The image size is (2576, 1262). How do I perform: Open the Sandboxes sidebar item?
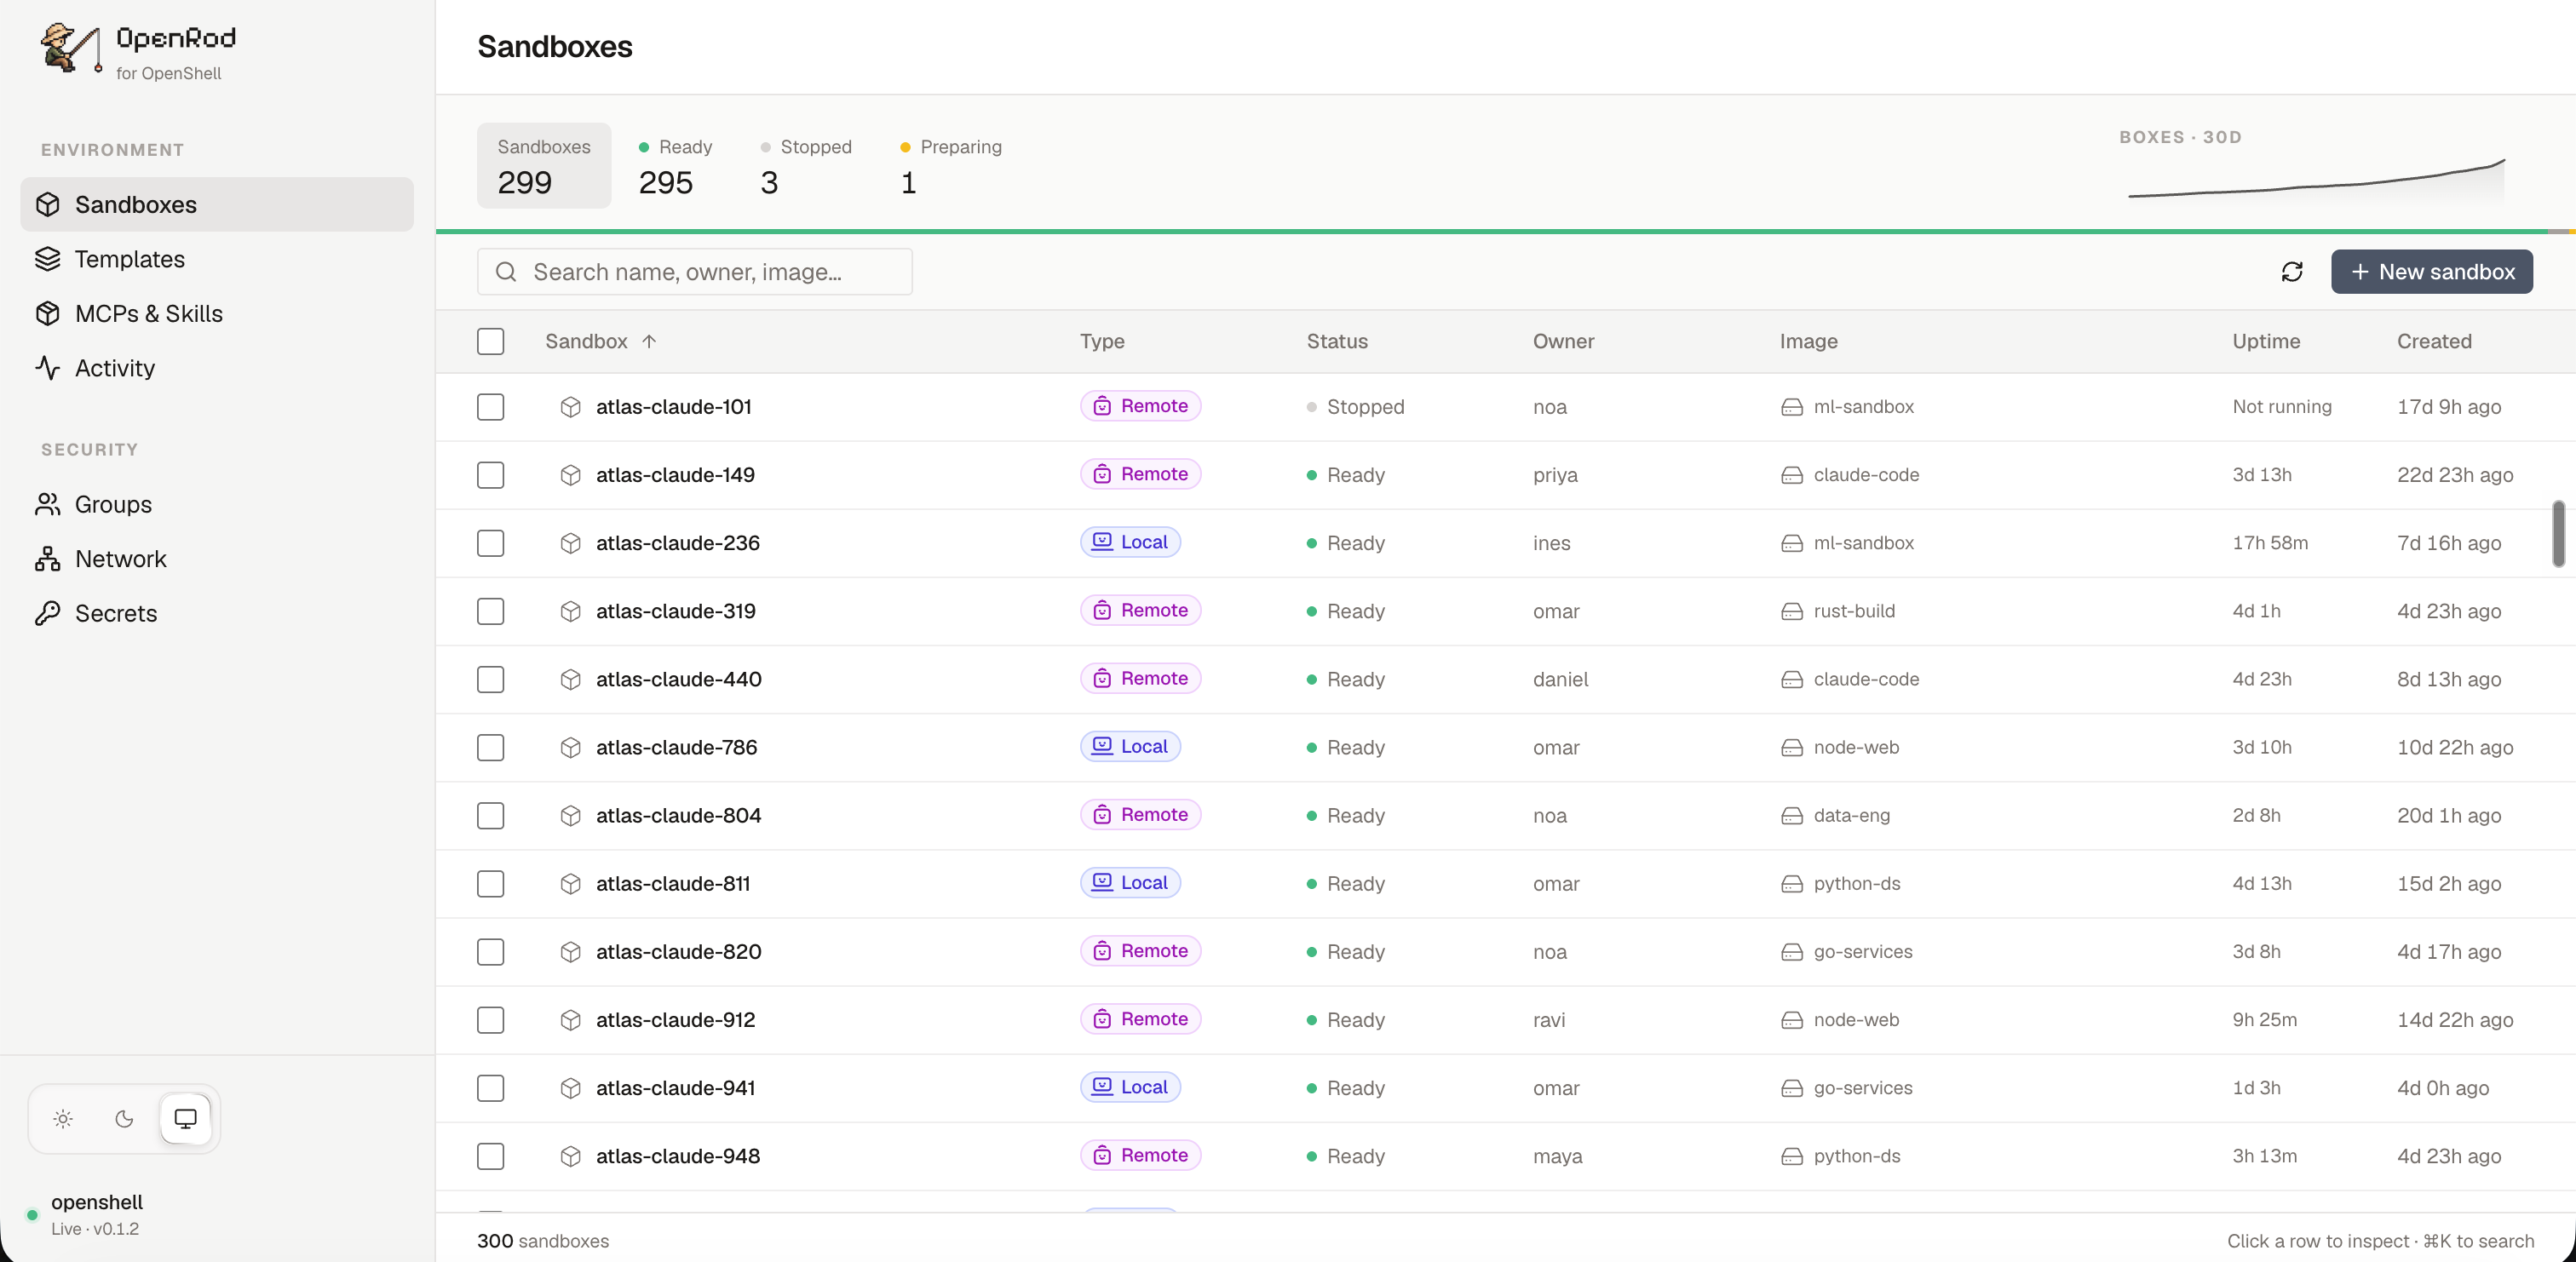[x=217, y=204]
